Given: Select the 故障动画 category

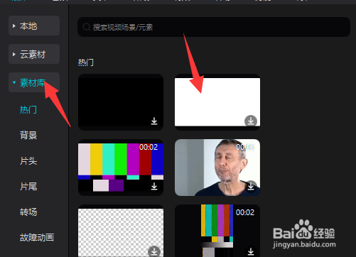Looking at the screenshot, I should [37, 238].
